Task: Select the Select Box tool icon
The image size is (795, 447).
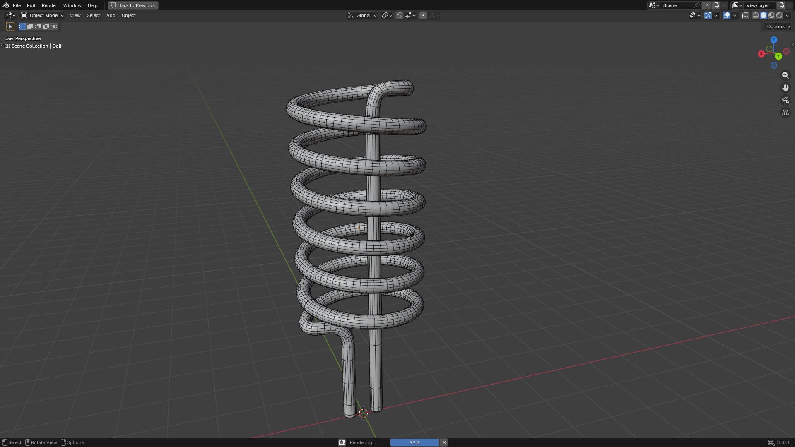Action: 10,26
